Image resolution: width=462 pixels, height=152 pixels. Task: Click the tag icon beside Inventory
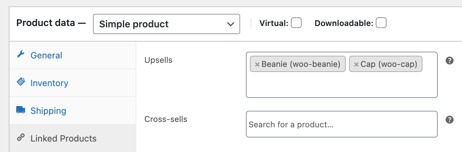coord(21,82)
